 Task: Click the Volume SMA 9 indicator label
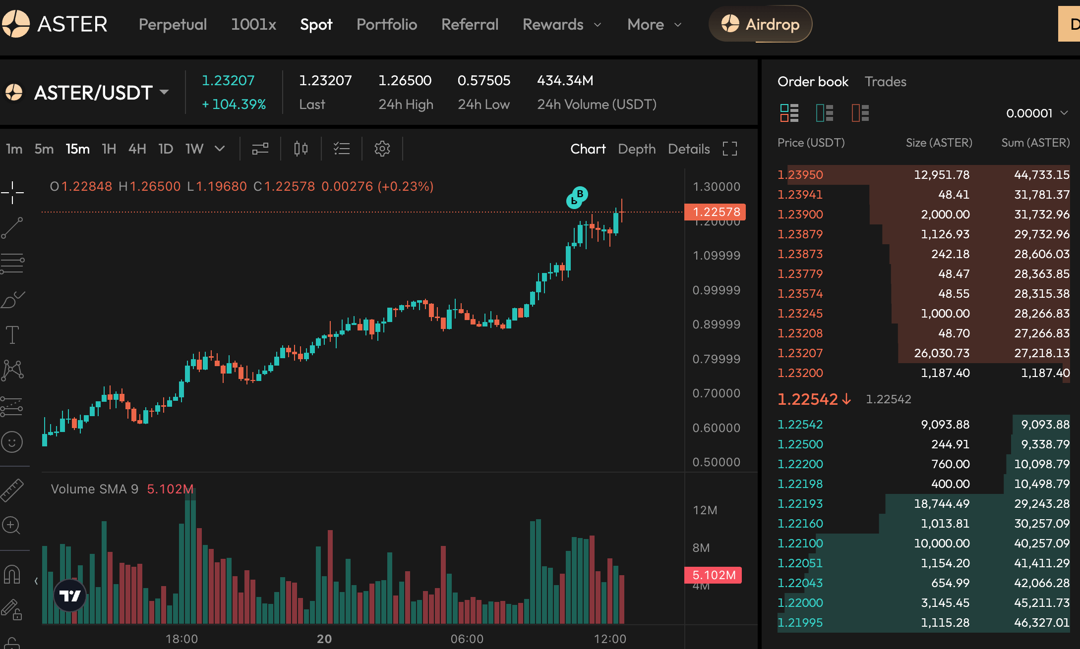95,489
